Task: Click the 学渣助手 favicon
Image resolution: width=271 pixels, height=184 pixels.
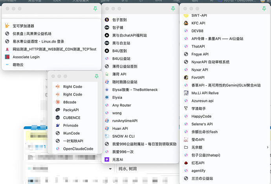Action: pos(186,109)
